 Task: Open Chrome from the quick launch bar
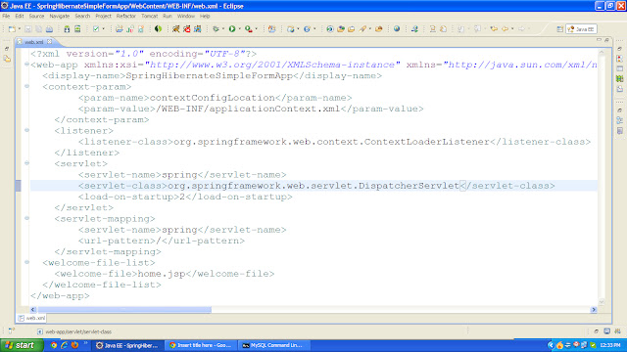[x=54, y=345]
